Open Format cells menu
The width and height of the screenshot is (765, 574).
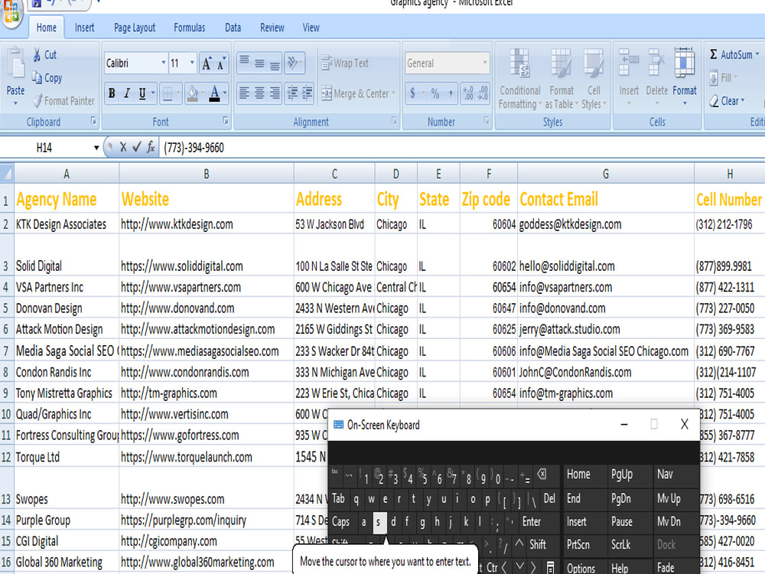pos(685,78)
